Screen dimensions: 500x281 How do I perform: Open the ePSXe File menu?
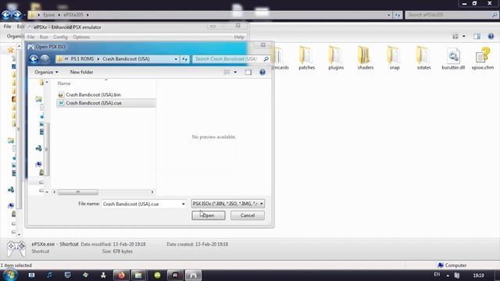pyautogui.click(x=30, y=37)
